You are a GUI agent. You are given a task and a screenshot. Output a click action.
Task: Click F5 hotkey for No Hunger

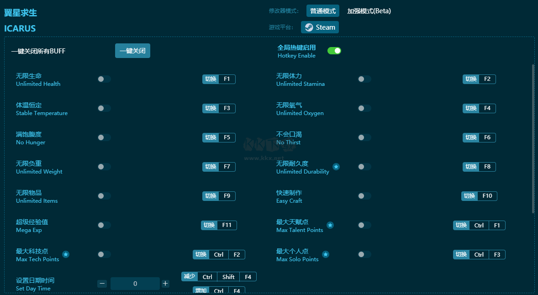tap(227, 137)
